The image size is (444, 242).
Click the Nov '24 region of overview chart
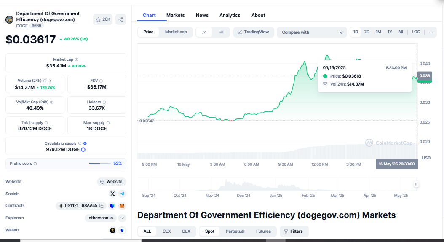(x=212, y=196)
